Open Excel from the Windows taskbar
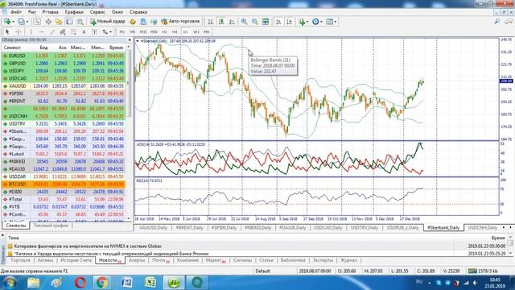Image resolution: width=515 pixels, height=290 pixels. pyautogui.click(x=150, y=283)
